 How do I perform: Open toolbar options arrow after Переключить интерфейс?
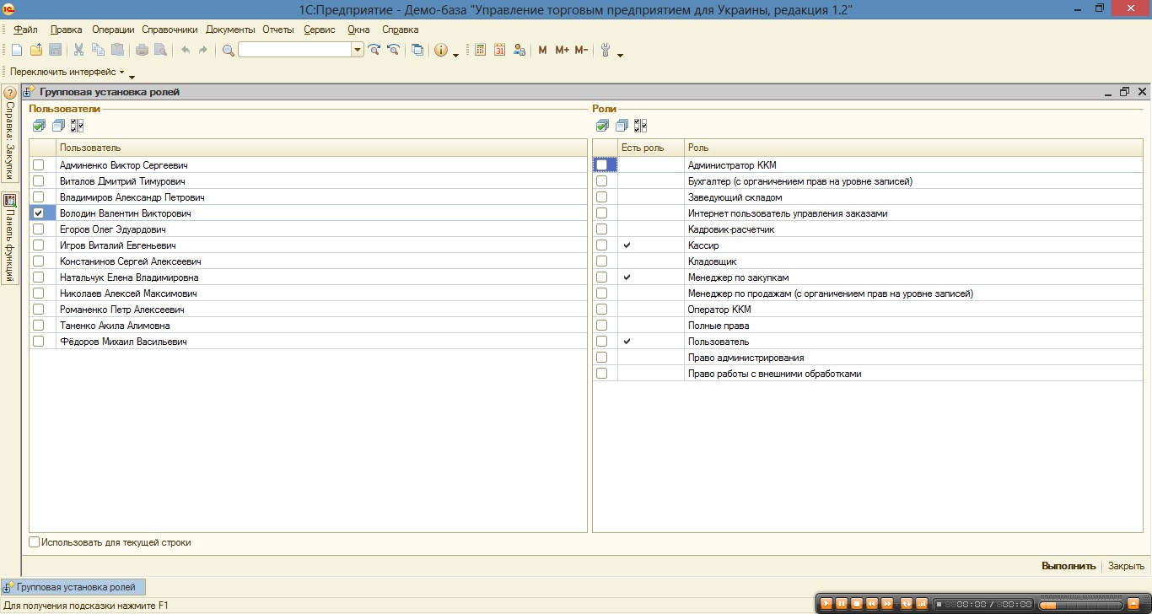click(132, 77)
